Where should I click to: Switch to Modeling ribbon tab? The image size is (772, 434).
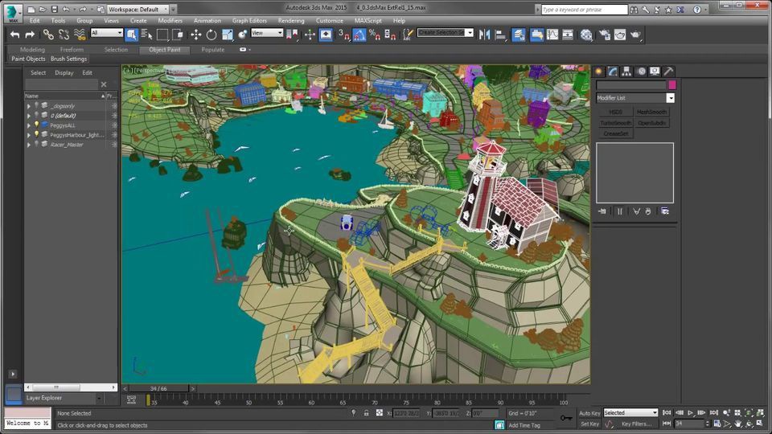32,50
